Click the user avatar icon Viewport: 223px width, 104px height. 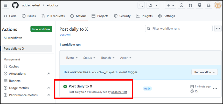tap(217, 5)
